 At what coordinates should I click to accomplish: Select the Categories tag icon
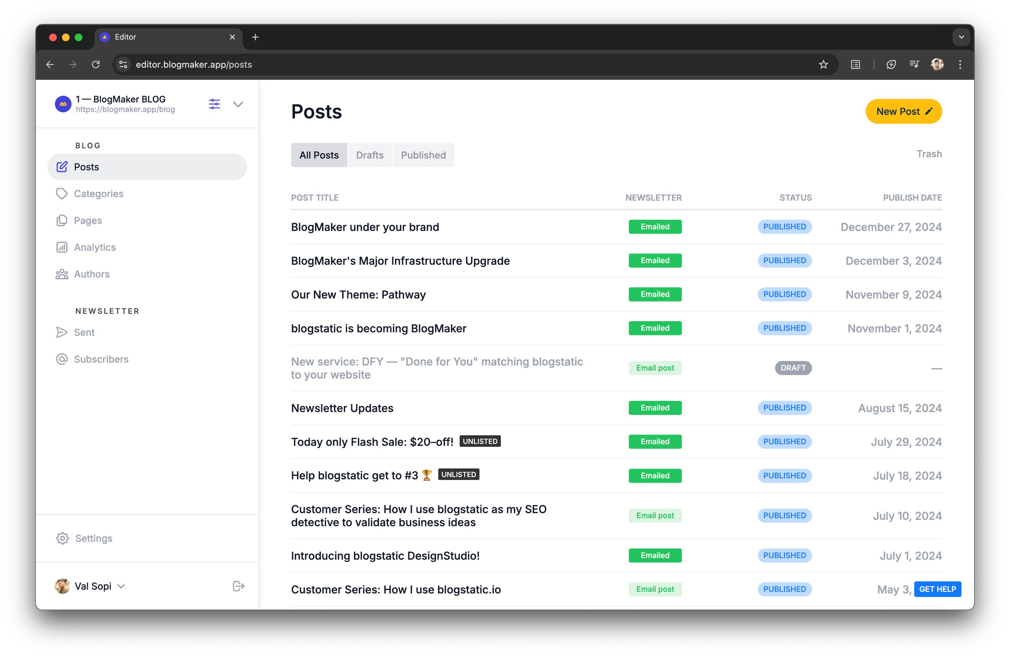(62, 194)
